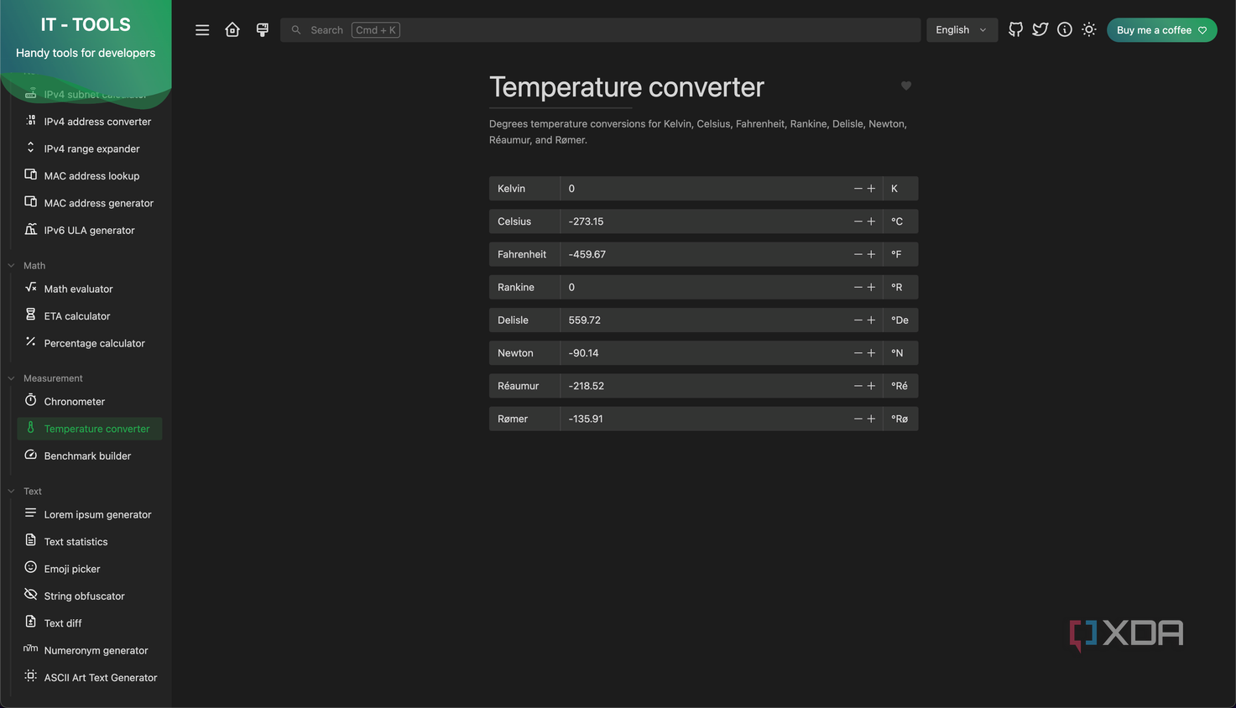
Task: Click the ETA calculator hourglass icon
Action: 31,315
